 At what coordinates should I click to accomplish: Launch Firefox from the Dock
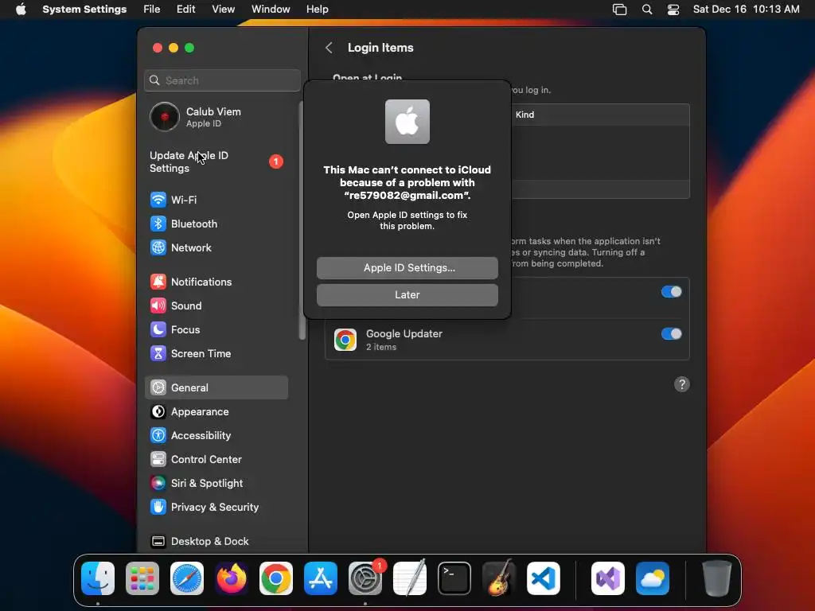point(232,578)
